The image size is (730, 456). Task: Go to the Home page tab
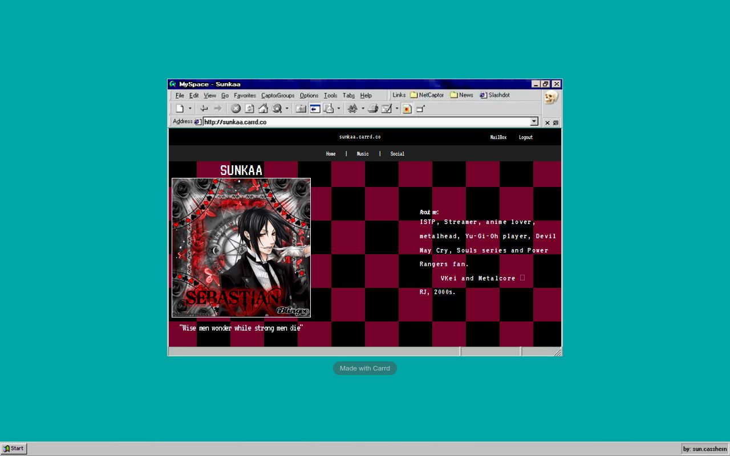click(331, 154)
